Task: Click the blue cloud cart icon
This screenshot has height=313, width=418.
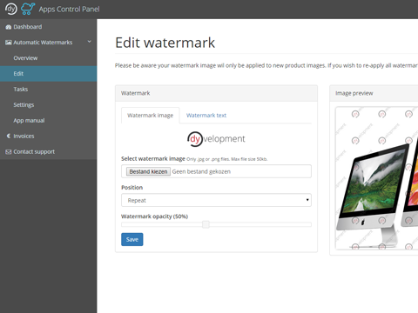Action: tap(28, 9)
